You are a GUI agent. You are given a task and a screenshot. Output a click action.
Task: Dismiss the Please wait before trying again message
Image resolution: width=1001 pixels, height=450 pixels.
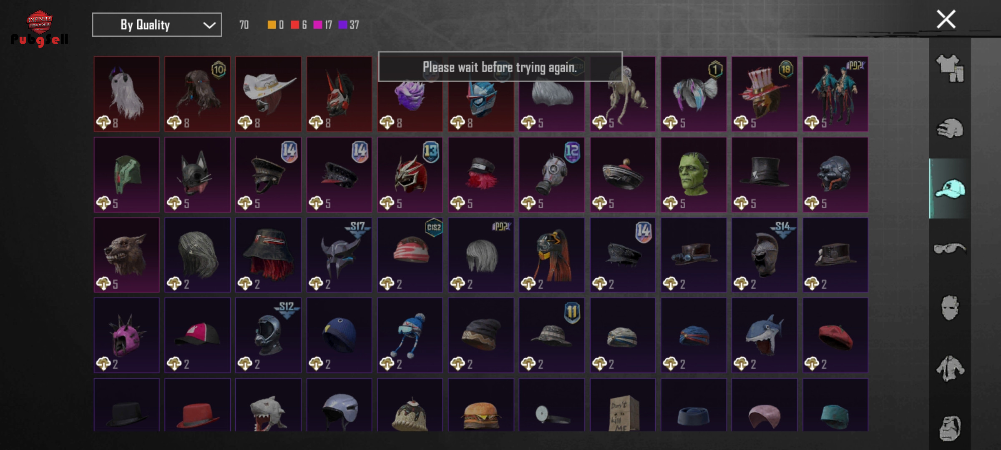500,67
